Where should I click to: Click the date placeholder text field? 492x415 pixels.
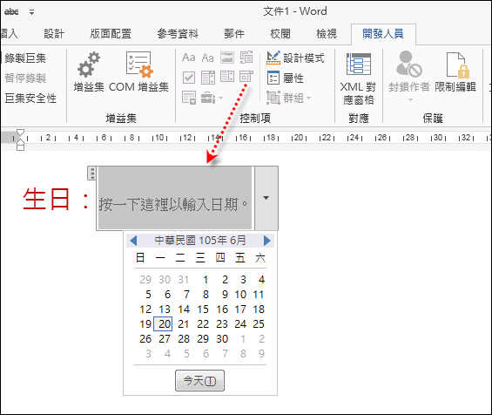click(175, 198)
